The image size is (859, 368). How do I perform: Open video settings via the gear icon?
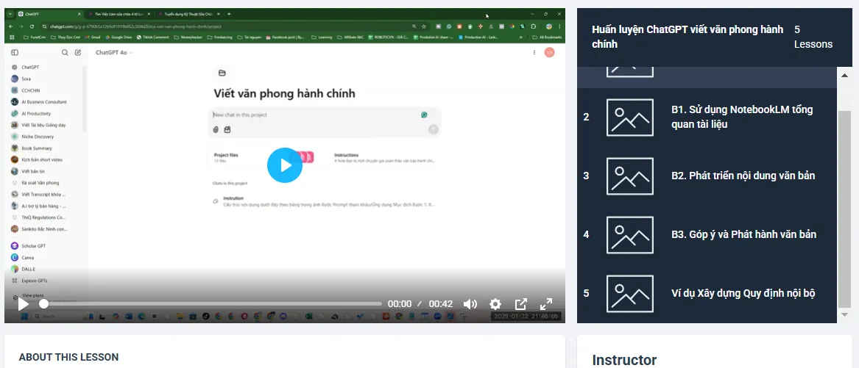[x=495, y=304]
